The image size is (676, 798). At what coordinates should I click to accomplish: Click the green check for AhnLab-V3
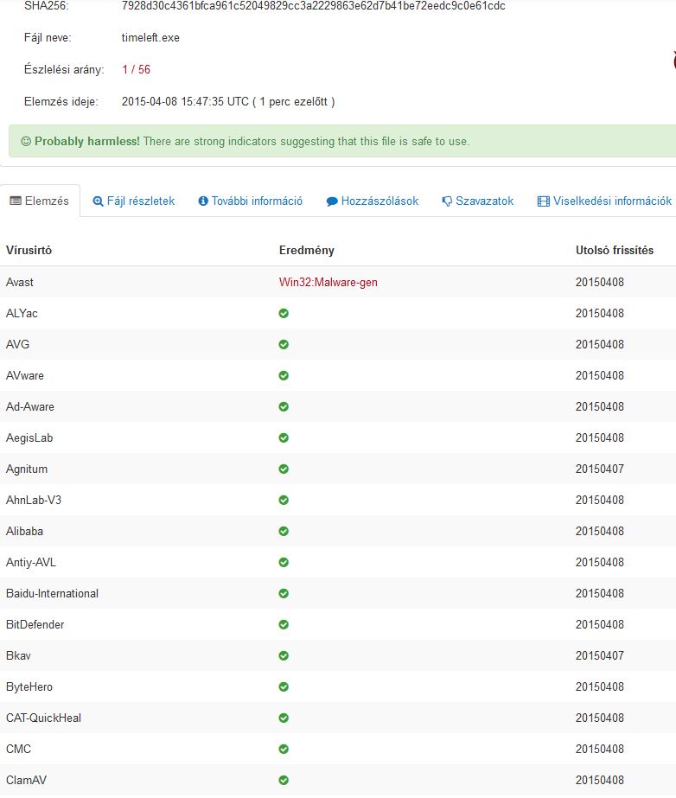click(x=284, y=501)
